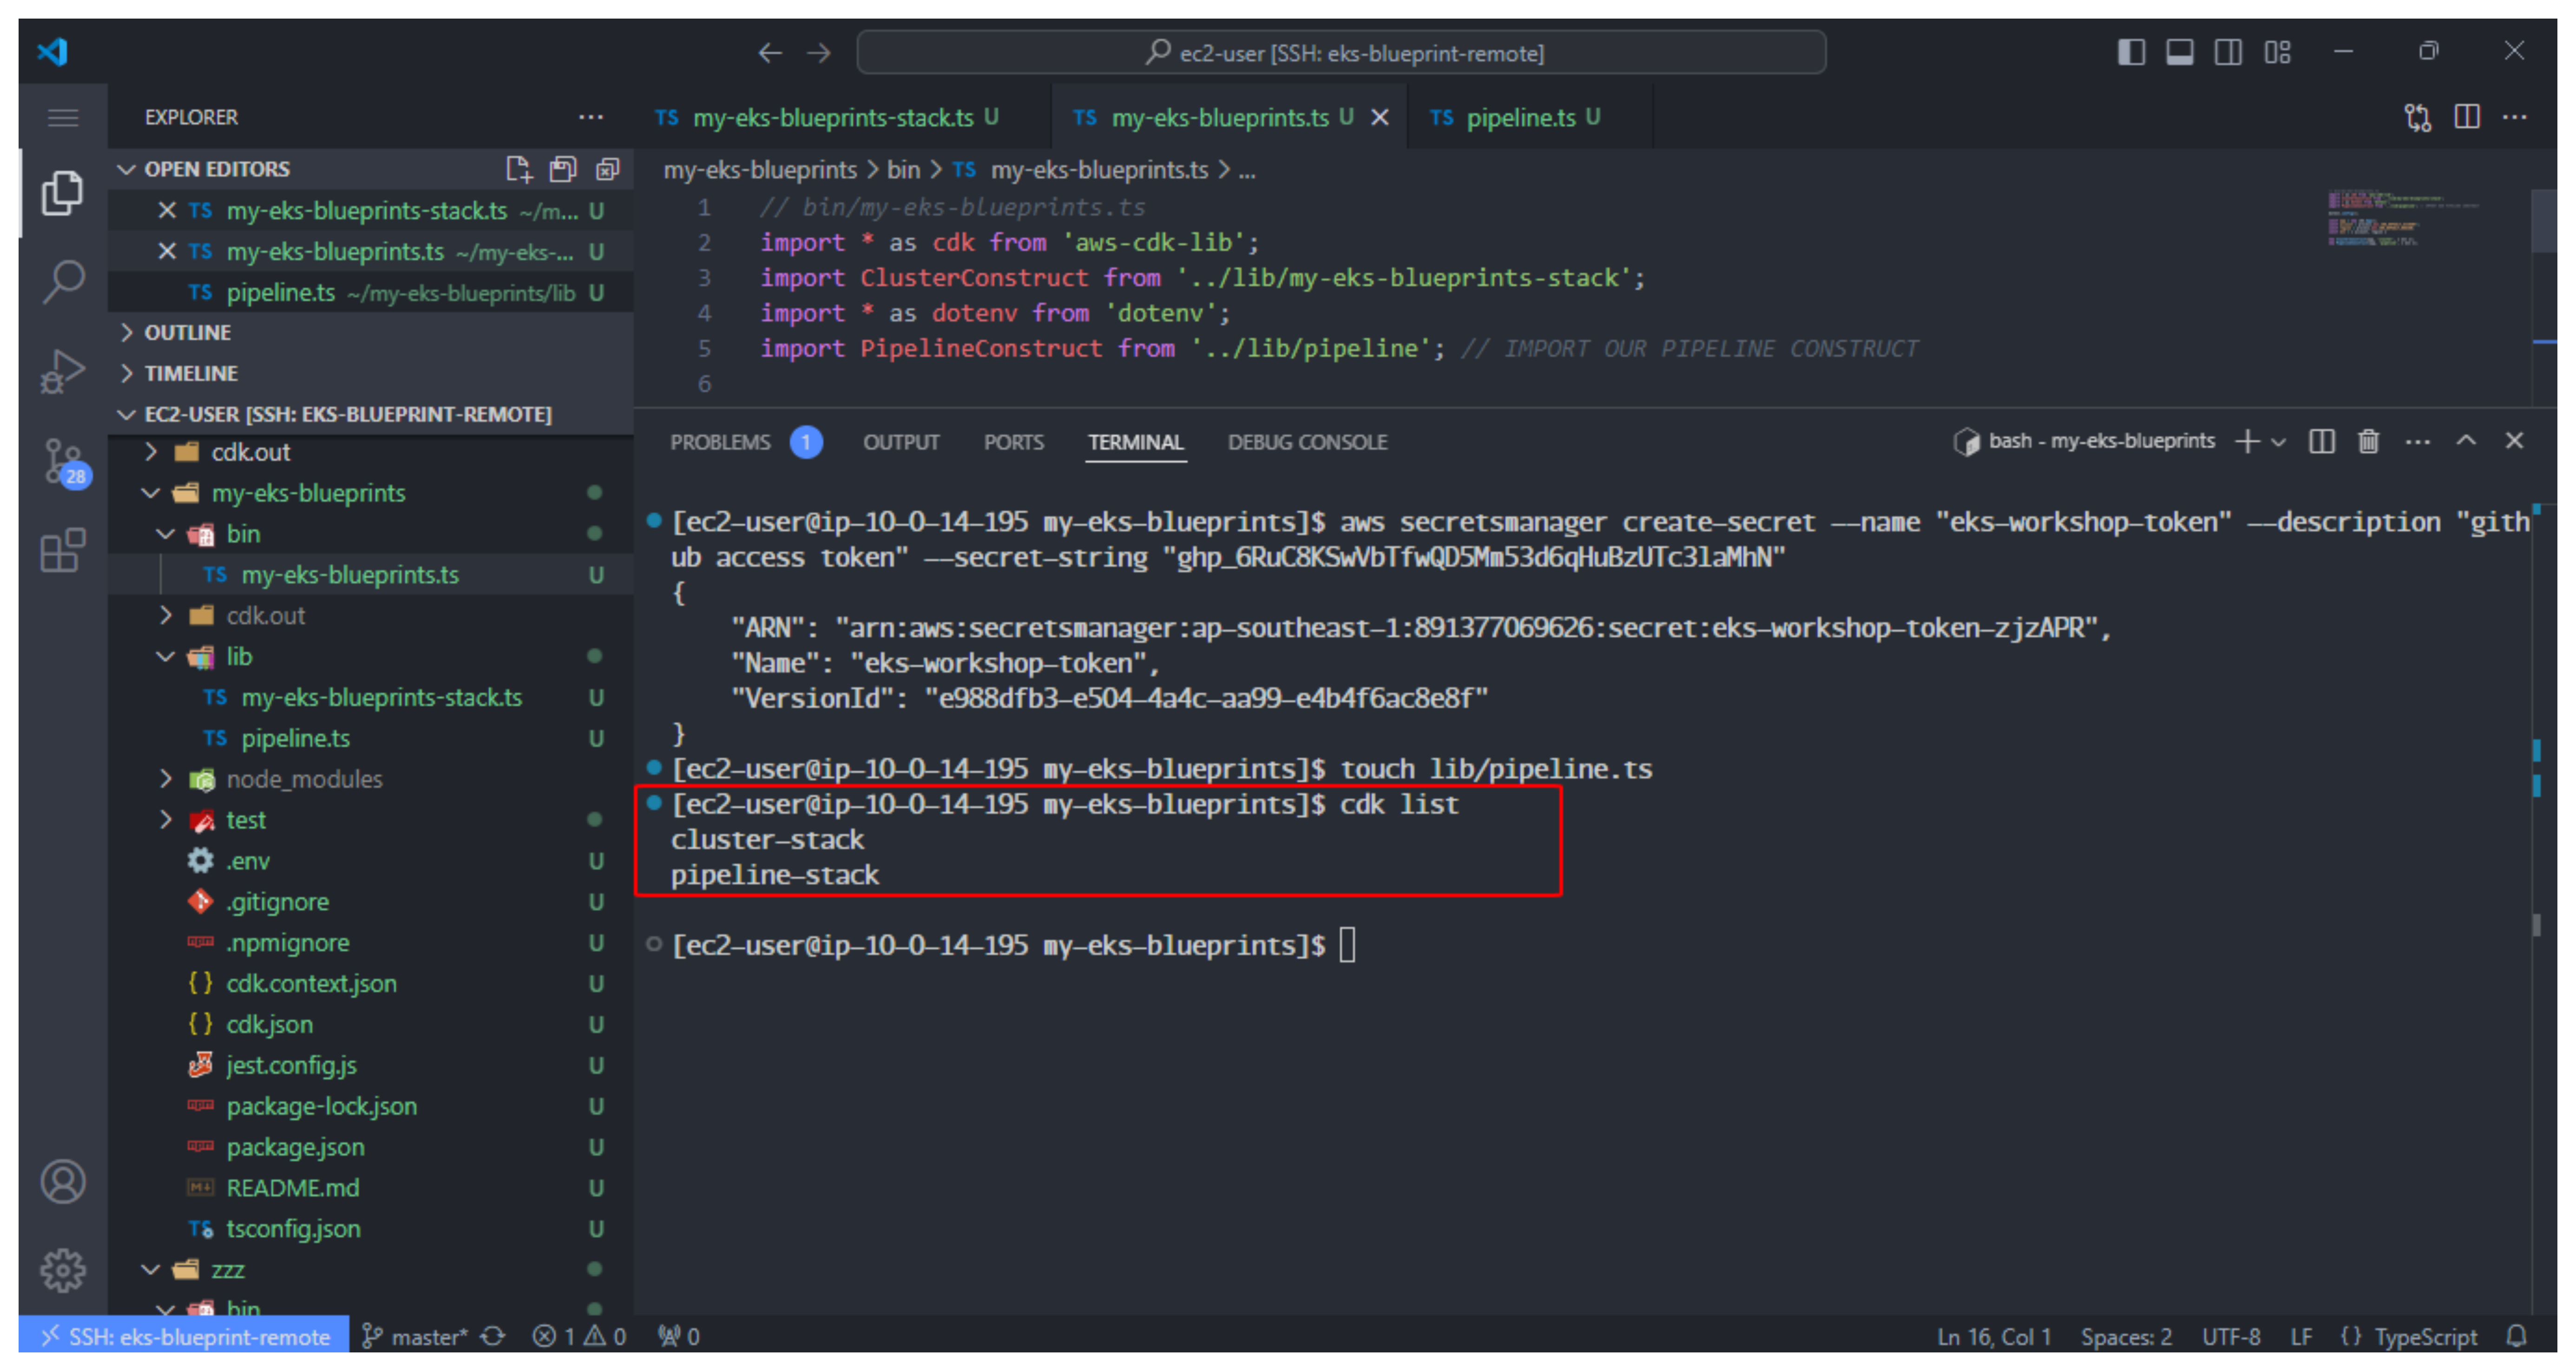Close the terminal panel
2576x1371 pixels.
[x=2515, y=441]
